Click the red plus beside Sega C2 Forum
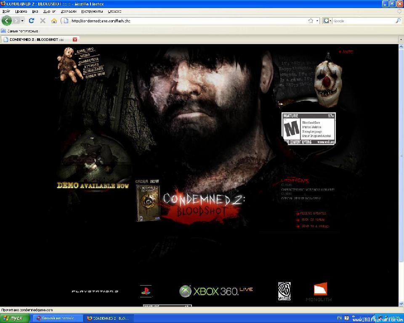This screenshot has height=323, width=404. pos(298,220)
